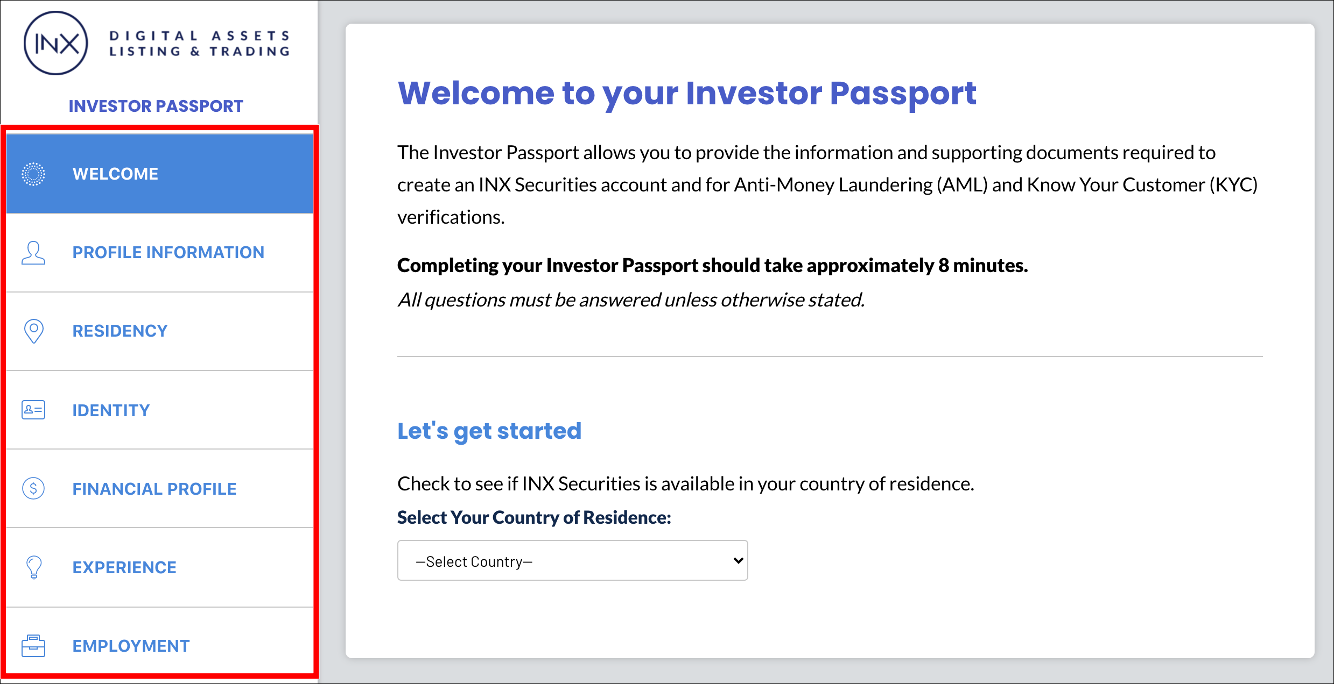The image size is (1334, 684).
Task: Open the RESIDENCY section label
Action: pyautogui.click(x=120, y=331)
